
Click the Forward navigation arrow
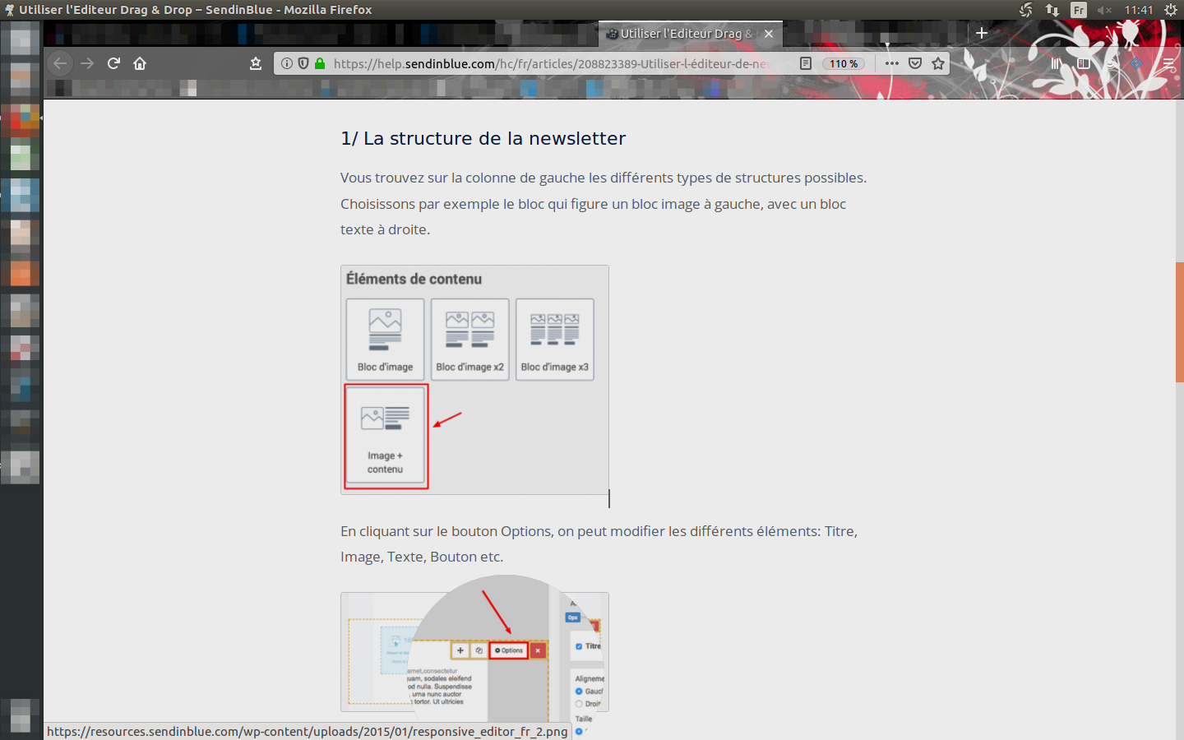[87, 63]
